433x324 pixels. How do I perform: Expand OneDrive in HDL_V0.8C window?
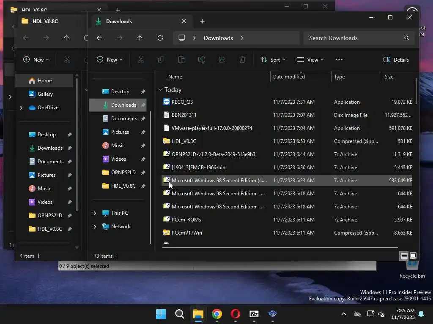pyautogui.click(x=21, y=108)
